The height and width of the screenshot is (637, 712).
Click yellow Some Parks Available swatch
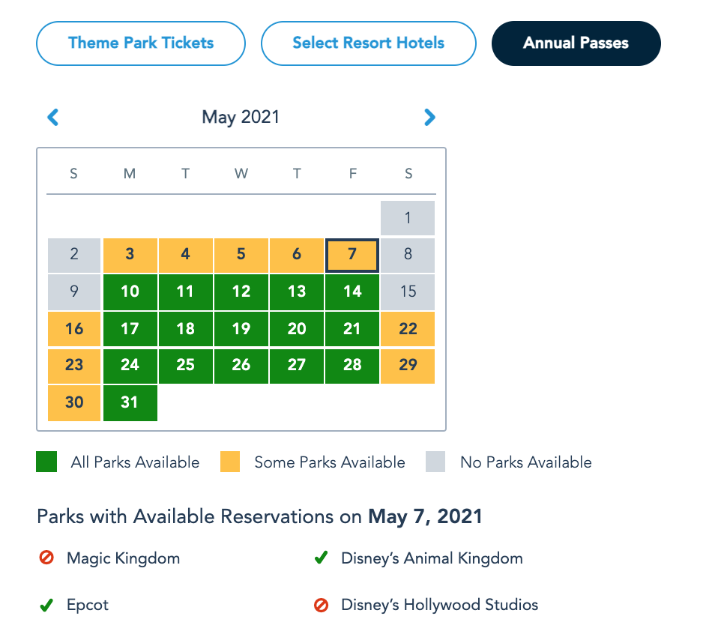tap(230, 462)
